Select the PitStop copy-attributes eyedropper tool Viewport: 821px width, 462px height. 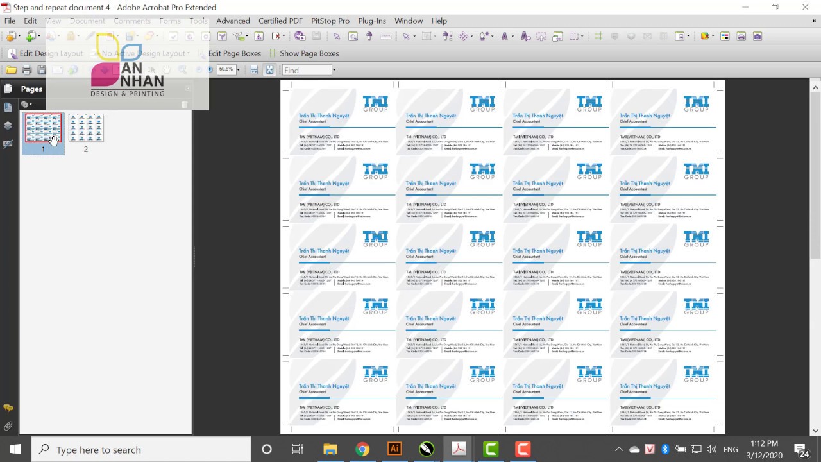coord(446,37)
